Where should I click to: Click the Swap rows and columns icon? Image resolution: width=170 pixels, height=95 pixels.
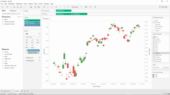[x=44, y=7]
